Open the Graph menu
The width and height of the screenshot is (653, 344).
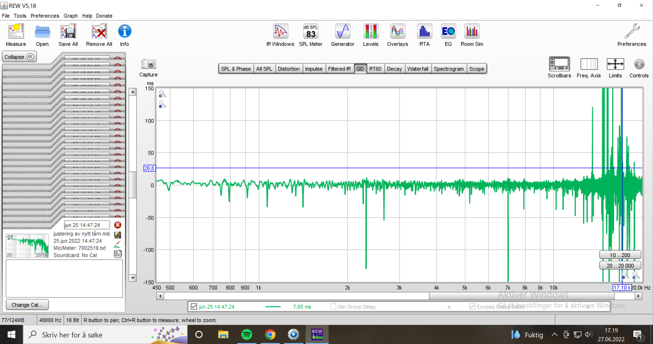pos(70,16)
